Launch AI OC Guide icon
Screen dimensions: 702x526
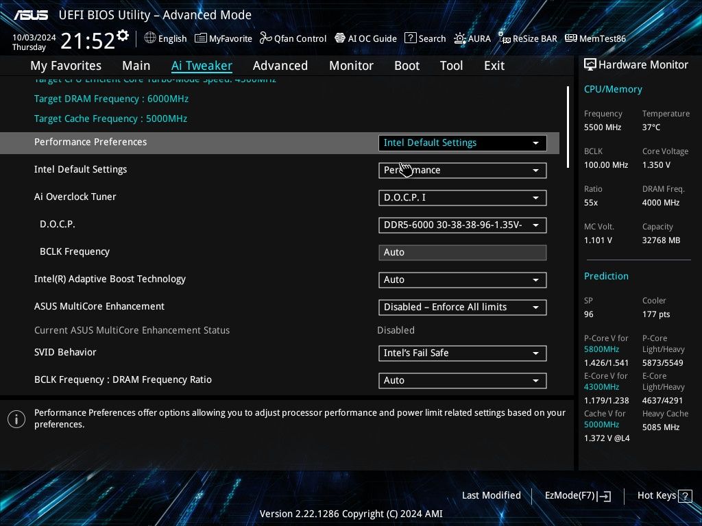tap(340, 38)
